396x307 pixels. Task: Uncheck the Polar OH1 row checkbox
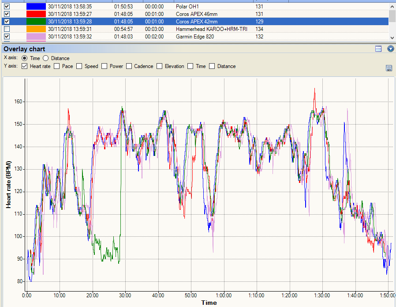(x=7, y=6)
